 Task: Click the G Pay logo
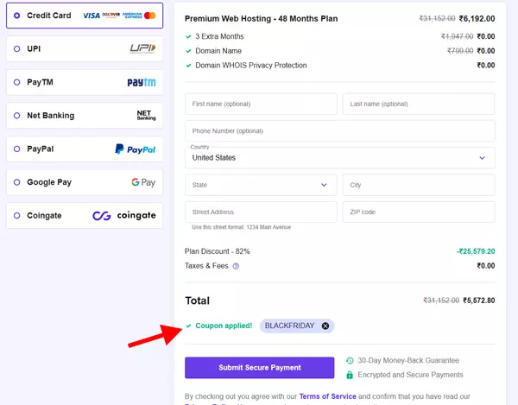[143, 182]
